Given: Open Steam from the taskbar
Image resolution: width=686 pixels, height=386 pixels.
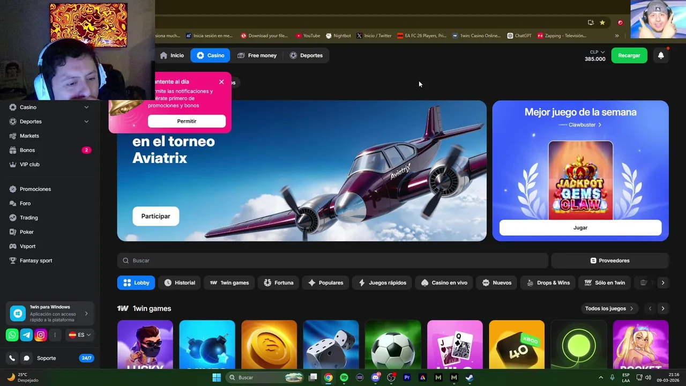Looking at the screenshot, I should pos(469,377).
